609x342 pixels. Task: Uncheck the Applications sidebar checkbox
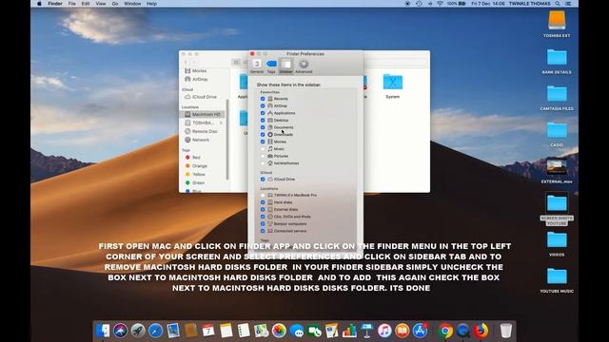point(263,113)
